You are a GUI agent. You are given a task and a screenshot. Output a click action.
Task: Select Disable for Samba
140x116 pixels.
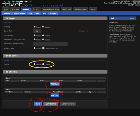[x=43, y=64]
